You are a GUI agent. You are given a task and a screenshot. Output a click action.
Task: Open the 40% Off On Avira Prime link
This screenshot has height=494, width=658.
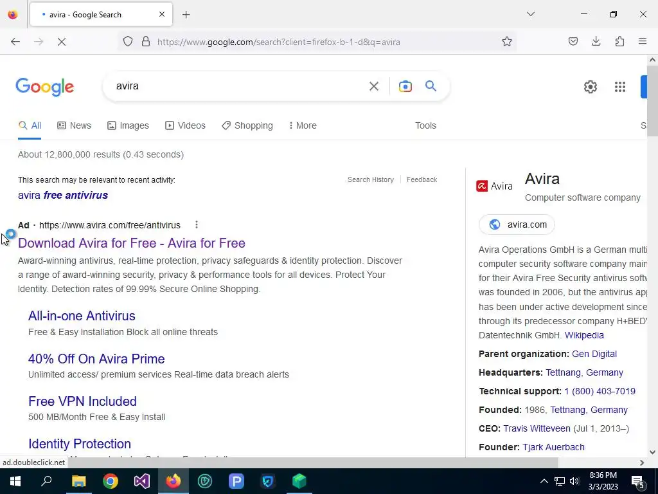96,359
